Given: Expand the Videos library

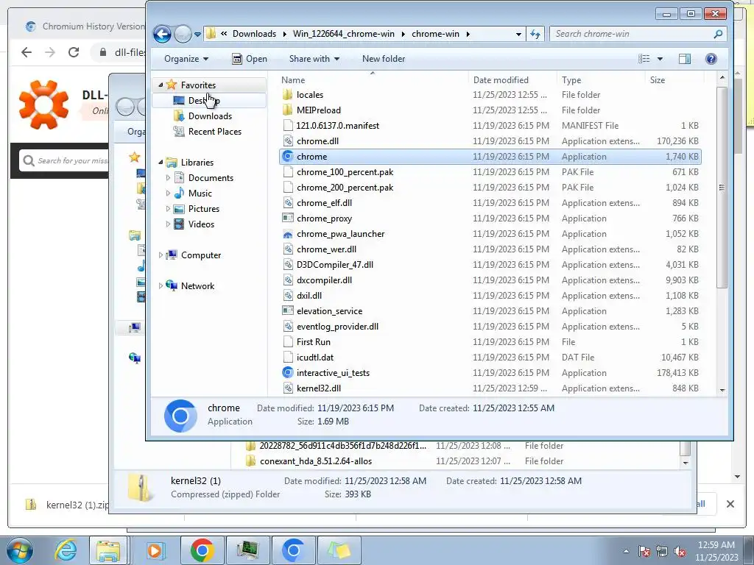Looking at the screenshot, I should pyautogui.click(x=168, y=224).
